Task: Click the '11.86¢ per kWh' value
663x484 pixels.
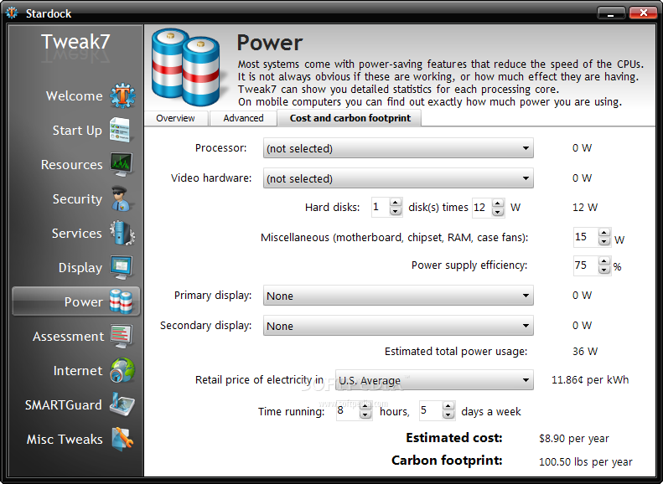Action: tap(590, 379)
